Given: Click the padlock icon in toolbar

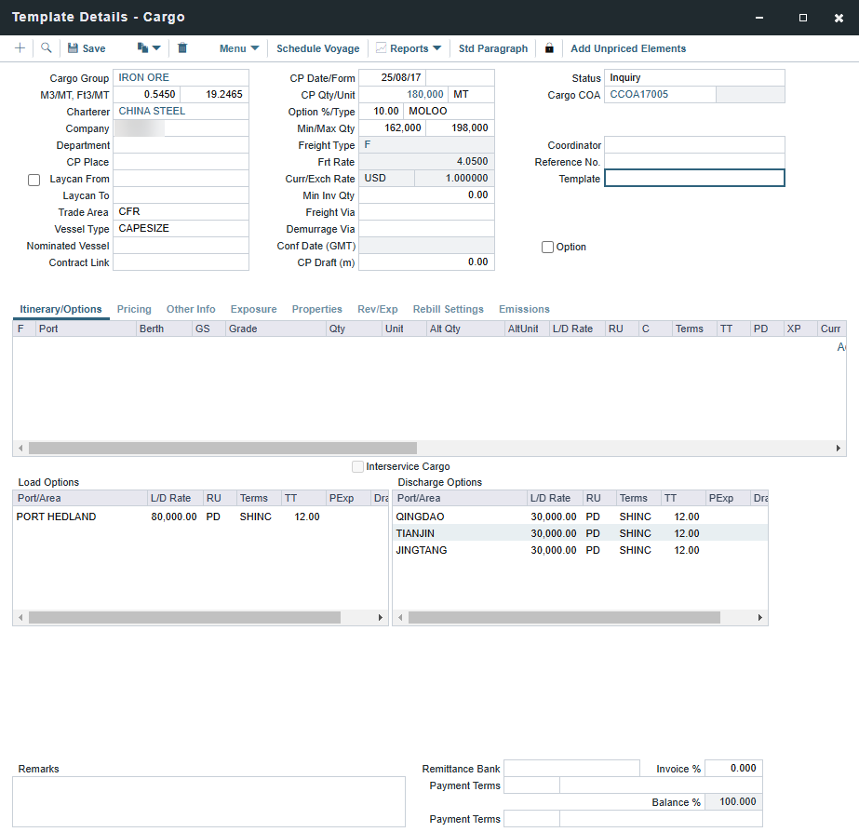Looking at the screenshot, I should point(549,48).
